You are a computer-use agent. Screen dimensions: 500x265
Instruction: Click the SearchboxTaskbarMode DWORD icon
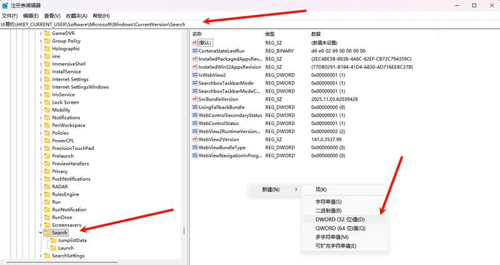(195, 83)
